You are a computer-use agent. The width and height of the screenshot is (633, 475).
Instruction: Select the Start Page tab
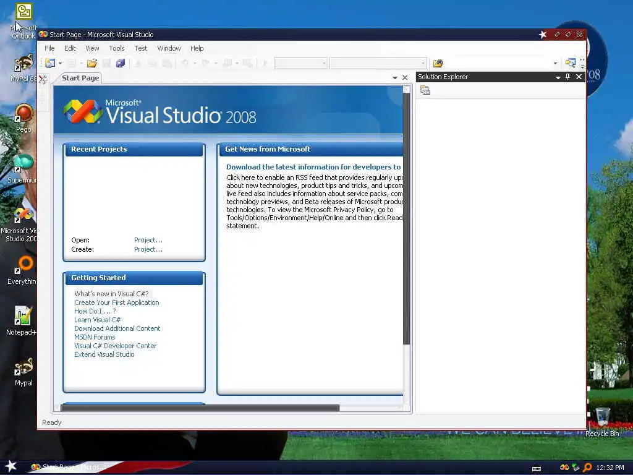(x=80, y=78)
